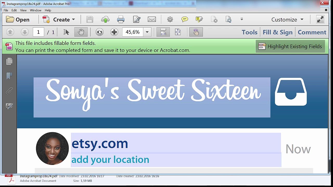
Task: Click the profile photo image
Action: coord(52,149)
